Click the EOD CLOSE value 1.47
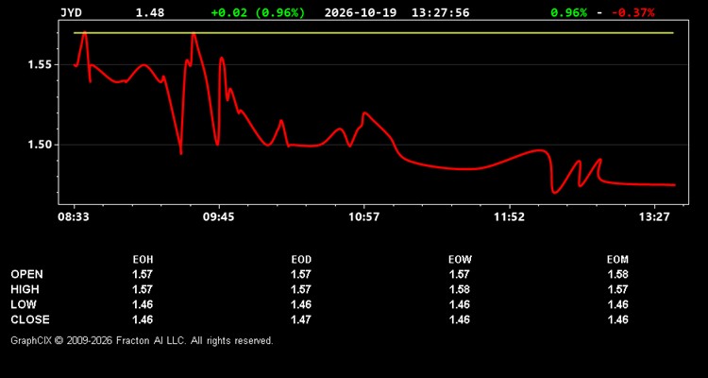Screen dimensions: 708x378 [x=301, y=319]
